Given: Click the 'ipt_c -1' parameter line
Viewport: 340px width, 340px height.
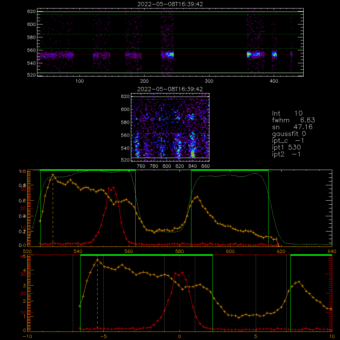Looking at the screenshot, I should pos(288,141).
